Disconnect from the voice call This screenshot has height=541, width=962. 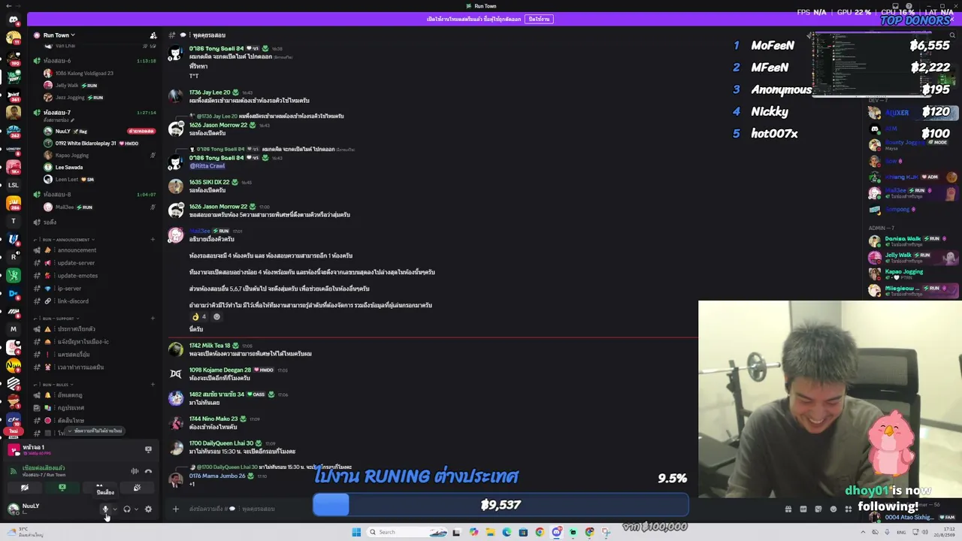click(x=148, y=471)
